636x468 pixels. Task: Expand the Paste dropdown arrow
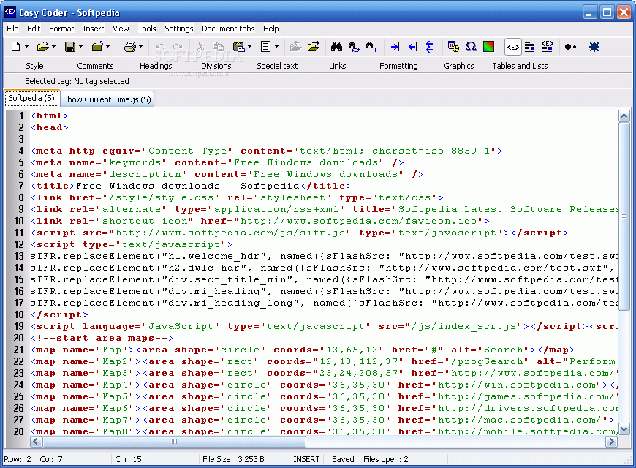pyautogui.click(x=249, y=47)
